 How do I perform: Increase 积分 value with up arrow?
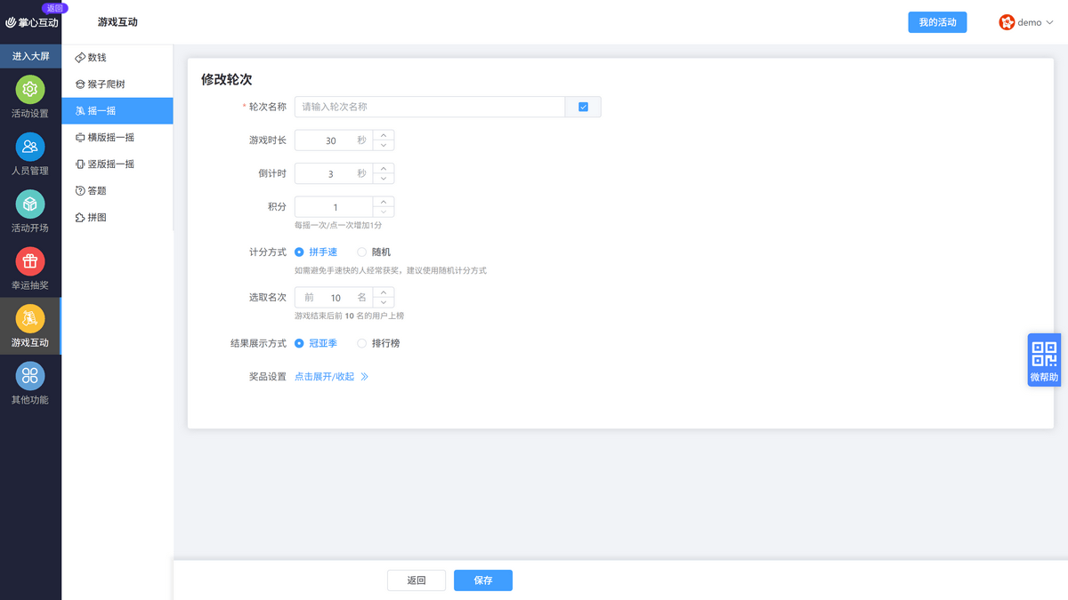point(384,202)
